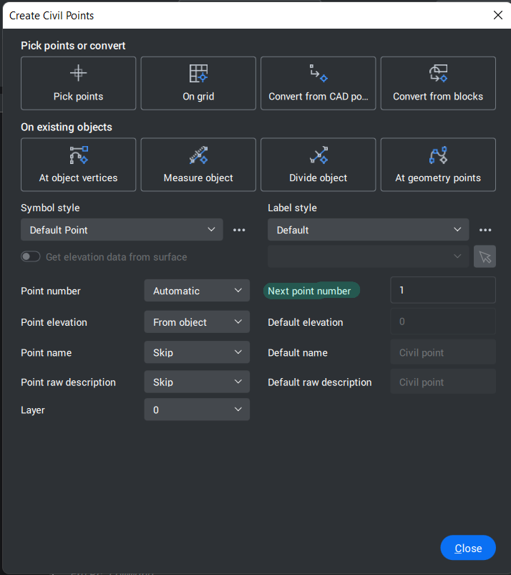Screen dimensions: 511x575
Task: Open the Point elevation dropdown
Action: click(197, 322)
